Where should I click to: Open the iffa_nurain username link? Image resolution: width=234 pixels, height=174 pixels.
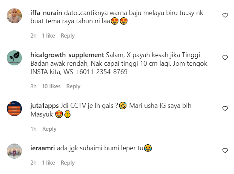46,13
